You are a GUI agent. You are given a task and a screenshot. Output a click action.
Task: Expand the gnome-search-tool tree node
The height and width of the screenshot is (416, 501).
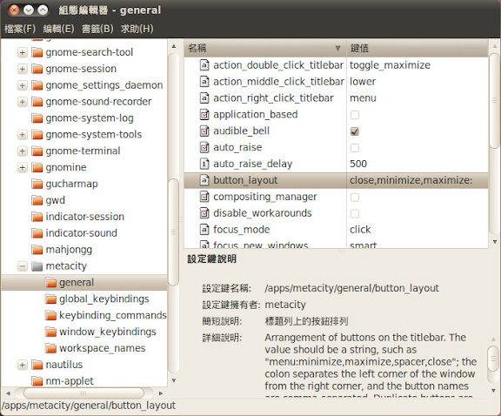[23, 52]
